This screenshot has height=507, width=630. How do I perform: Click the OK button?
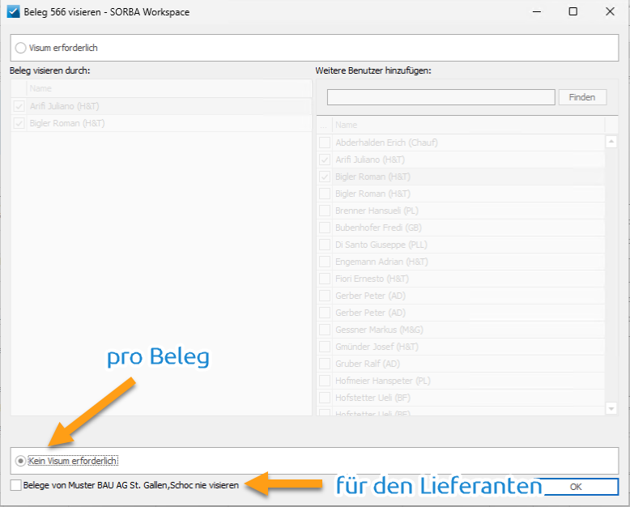576,487
